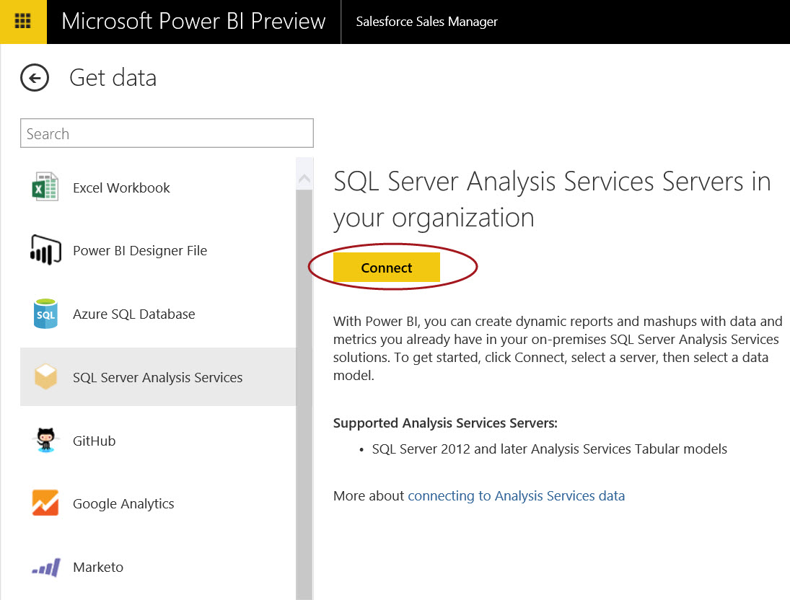The image size is (790, 600).
Task: Choose the Marketo list entry
Action: click(158, 568)
